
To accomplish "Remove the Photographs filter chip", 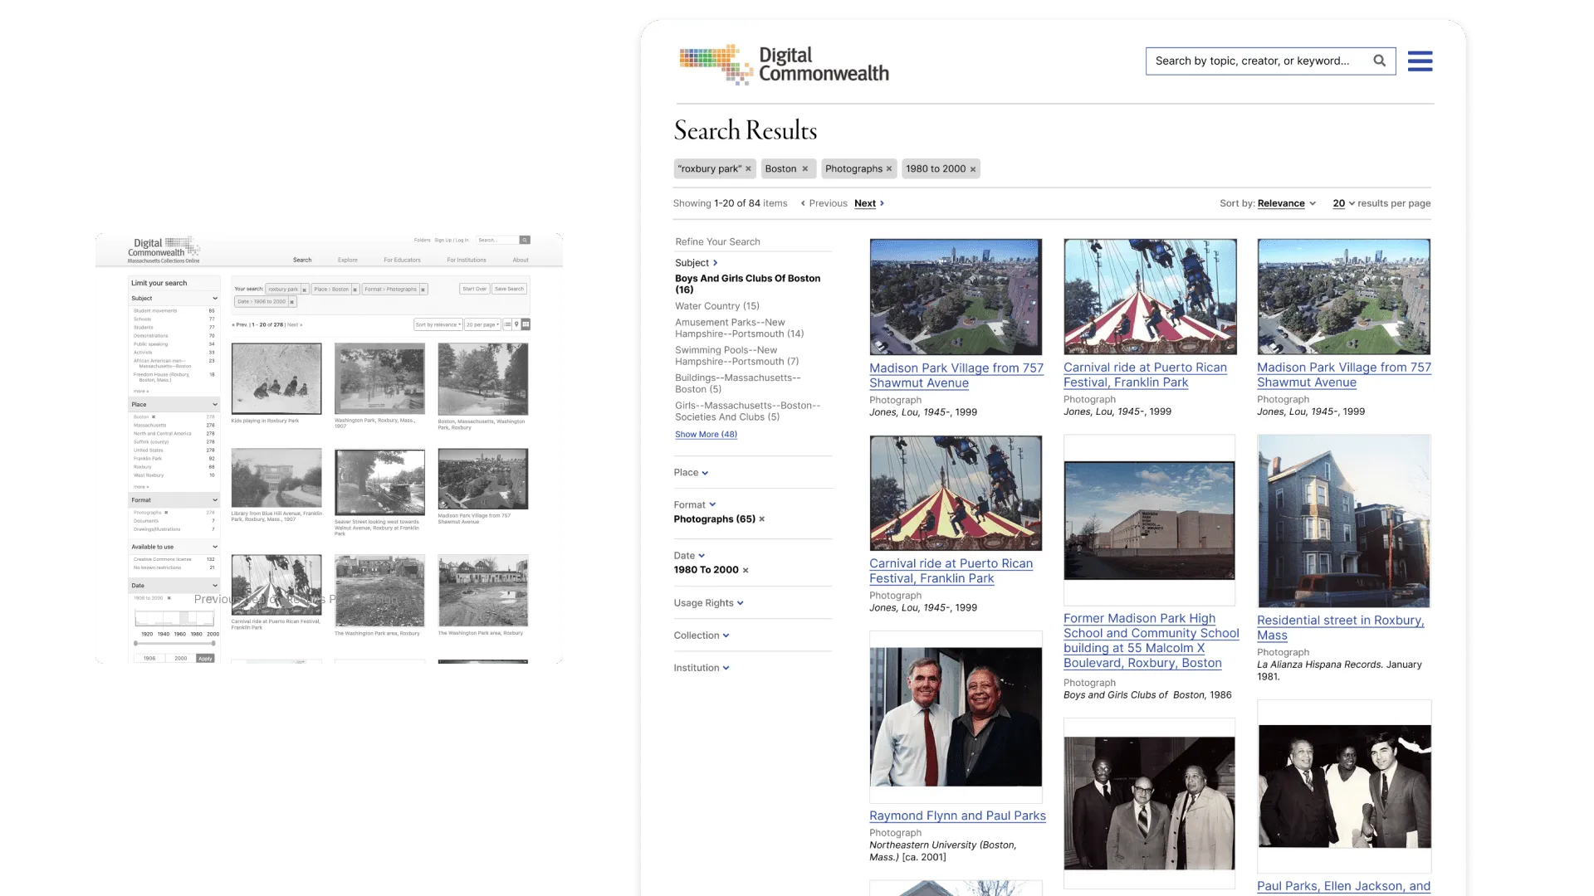I will click(889, 169).
